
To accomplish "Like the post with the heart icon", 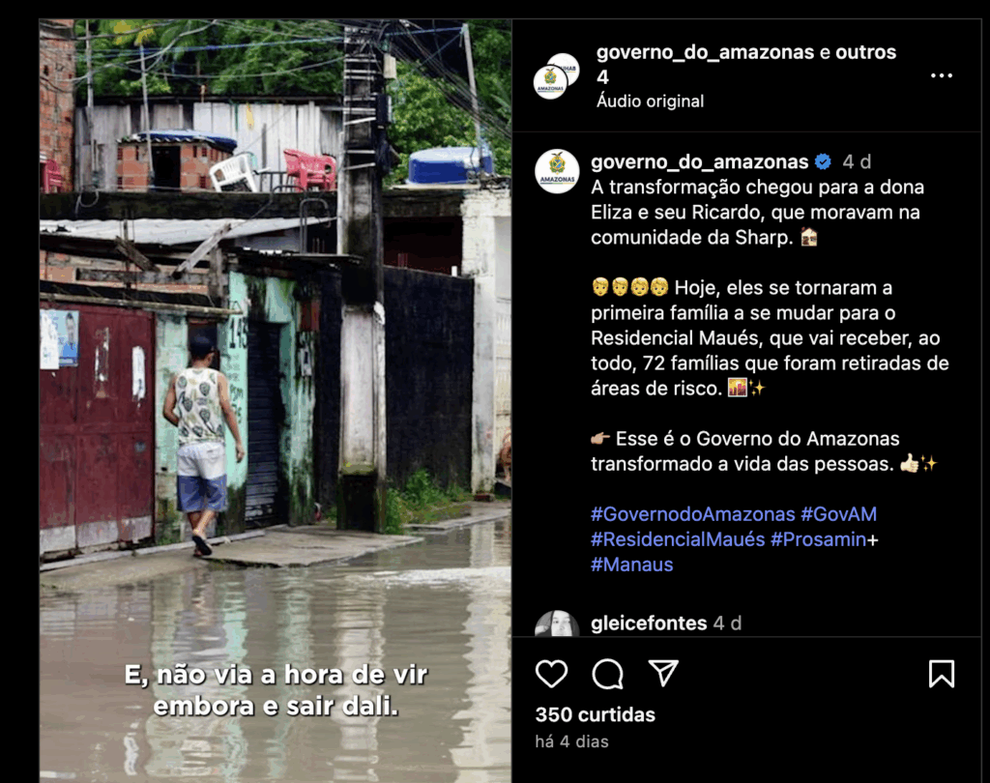I will 551,674.
